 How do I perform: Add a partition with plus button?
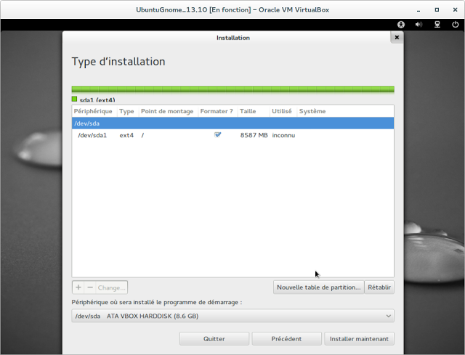point(78,287)
